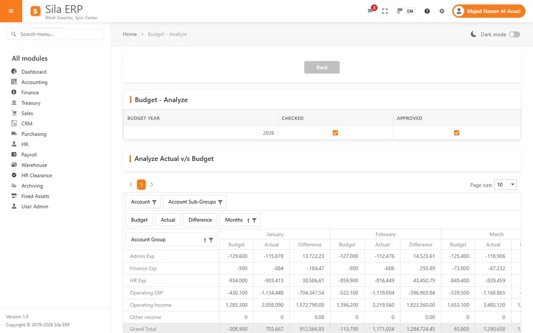Screen dimensions: 533x333
Task: Click February Difference value 1,823,360.00
Action: tap(421, 305)
